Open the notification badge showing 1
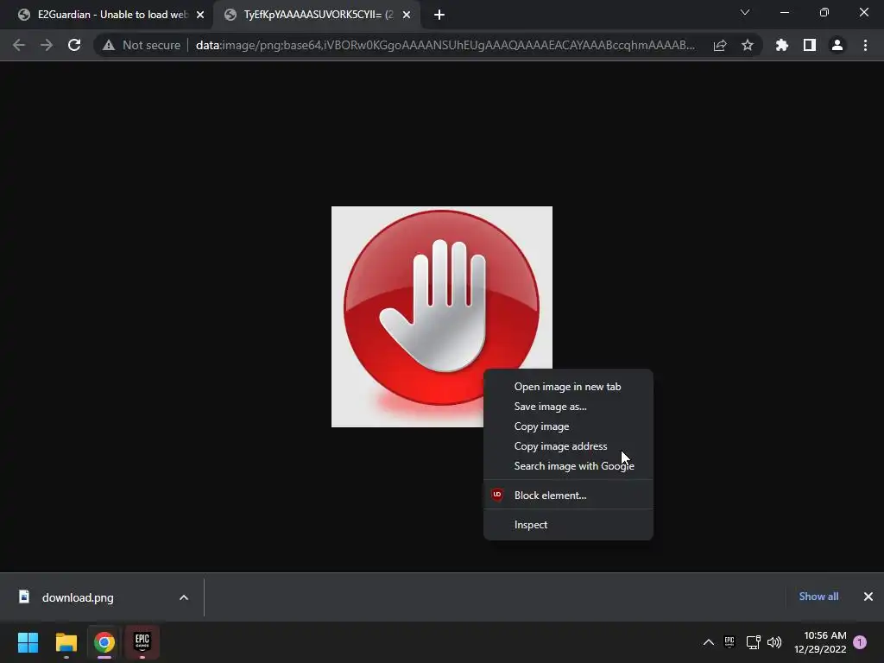The image size is (884, 663). pos(860,642)
